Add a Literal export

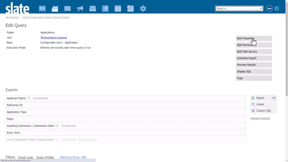(263, 104)
